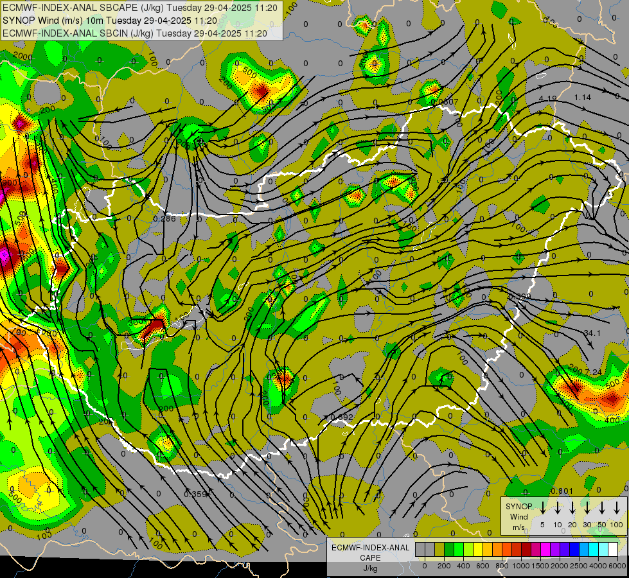Click the '4.19' value on the map
This screenshot has width=629, height=578.
pyautogui.click(x=547, y=98)
